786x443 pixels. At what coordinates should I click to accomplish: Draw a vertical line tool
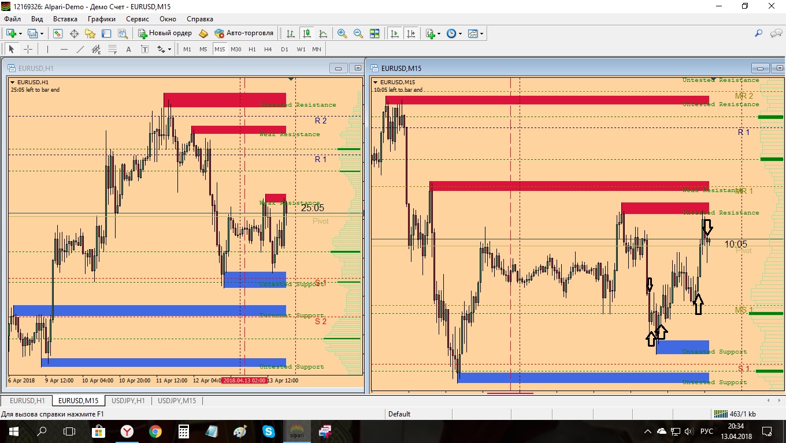coord(47,49)
